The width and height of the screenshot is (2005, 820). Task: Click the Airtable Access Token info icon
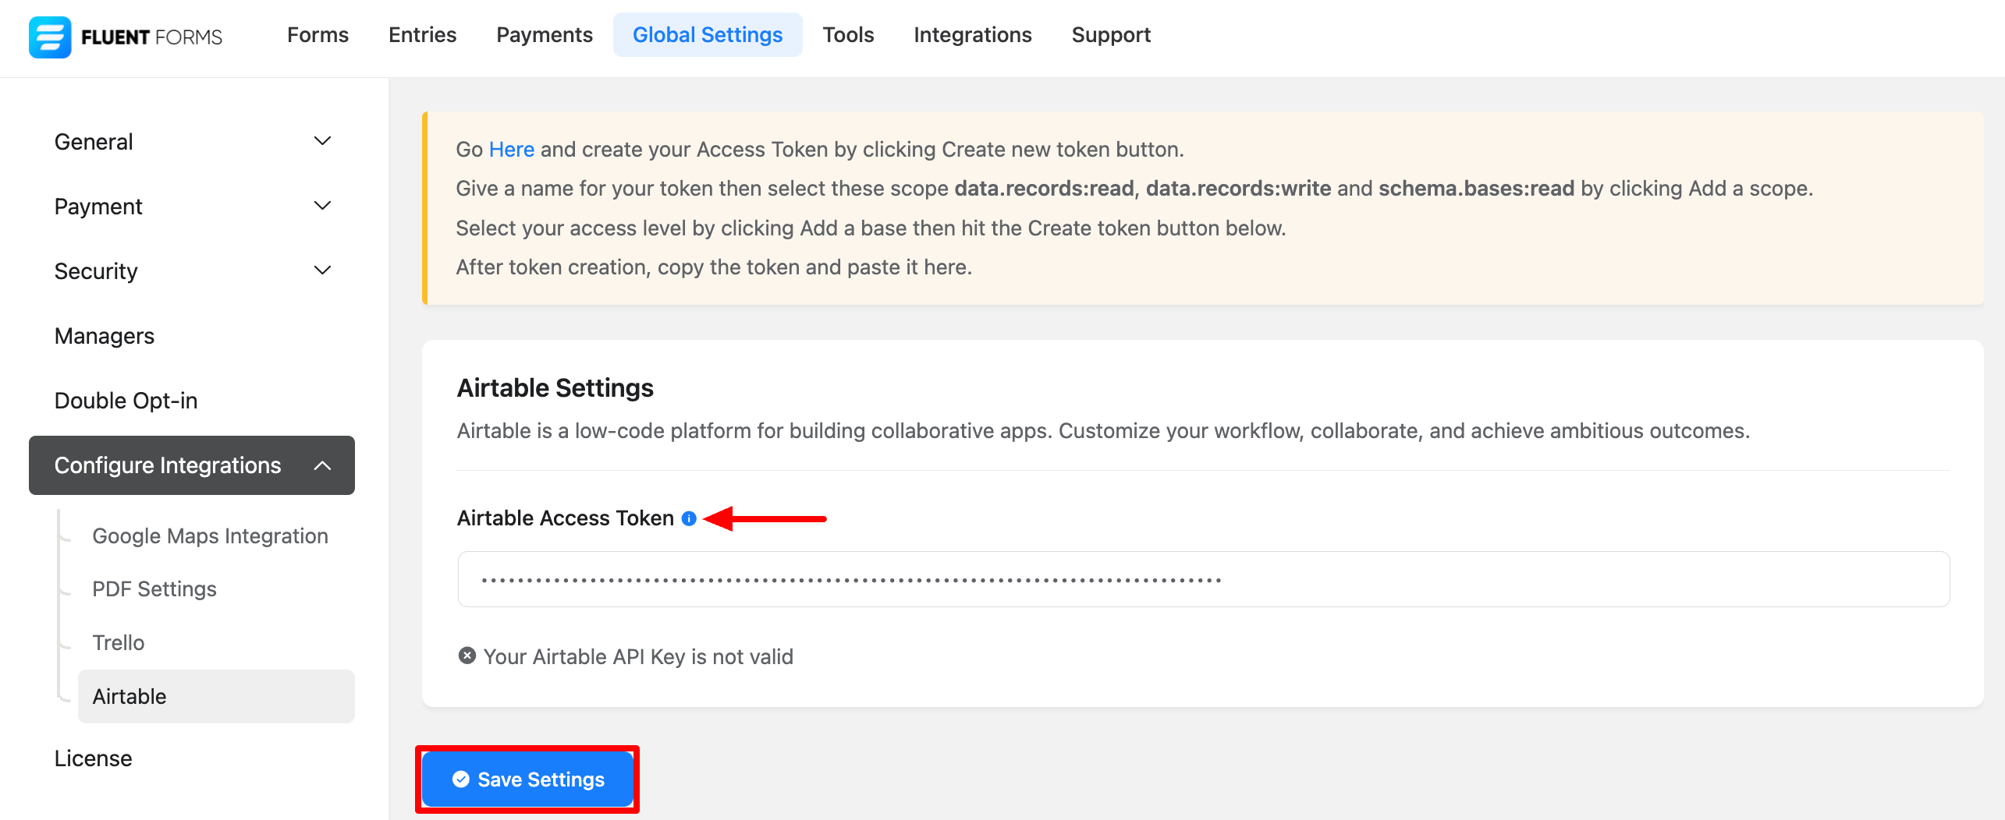(x=689, y=518)
